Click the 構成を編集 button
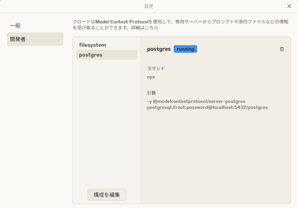 (x=107, y=195)
